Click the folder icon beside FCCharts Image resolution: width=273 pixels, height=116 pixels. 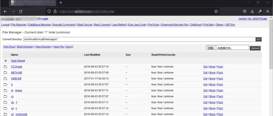(5, 67)
